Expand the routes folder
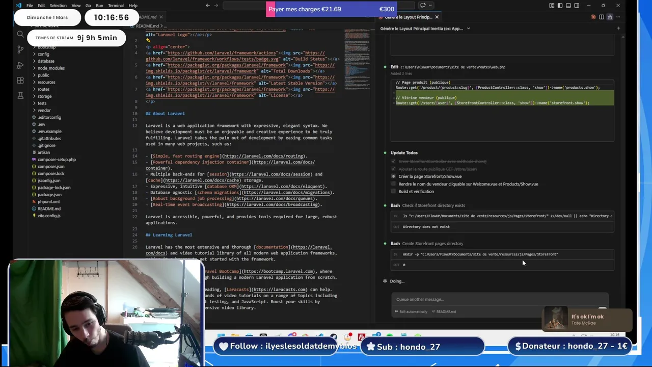 [x=43, y=89]
